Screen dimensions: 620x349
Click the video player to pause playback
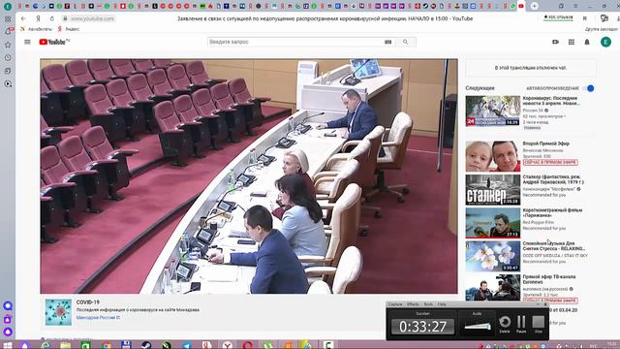tap(249, 176)
